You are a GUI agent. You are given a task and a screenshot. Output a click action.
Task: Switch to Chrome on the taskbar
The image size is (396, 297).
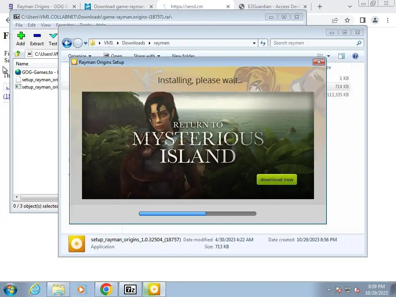106,289
